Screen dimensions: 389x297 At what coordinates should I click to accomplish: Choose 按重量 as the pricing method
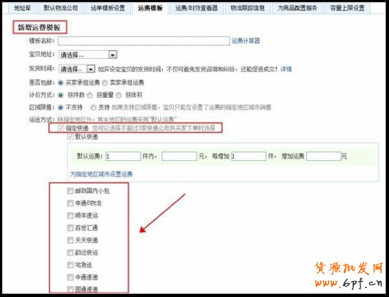tap(90, 95)
